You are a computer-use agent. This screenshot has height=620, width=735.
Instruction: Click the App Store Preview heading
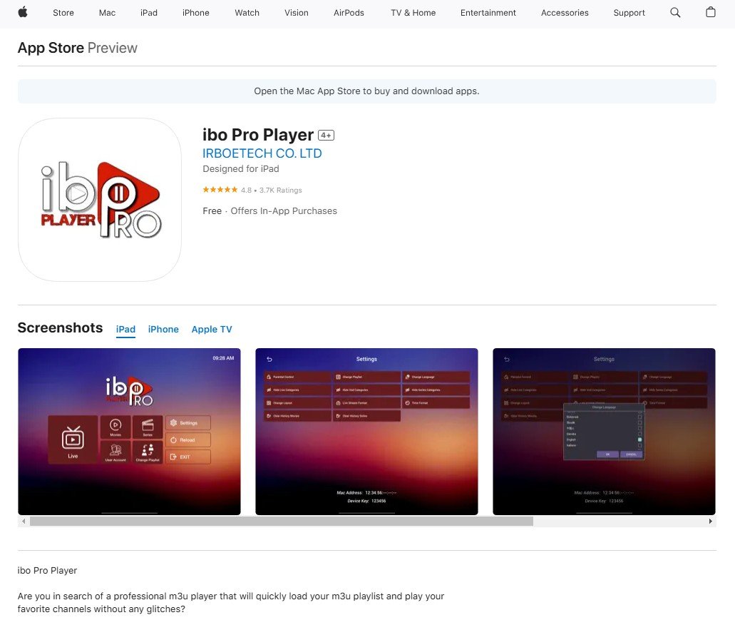click(x=77, y=48)
